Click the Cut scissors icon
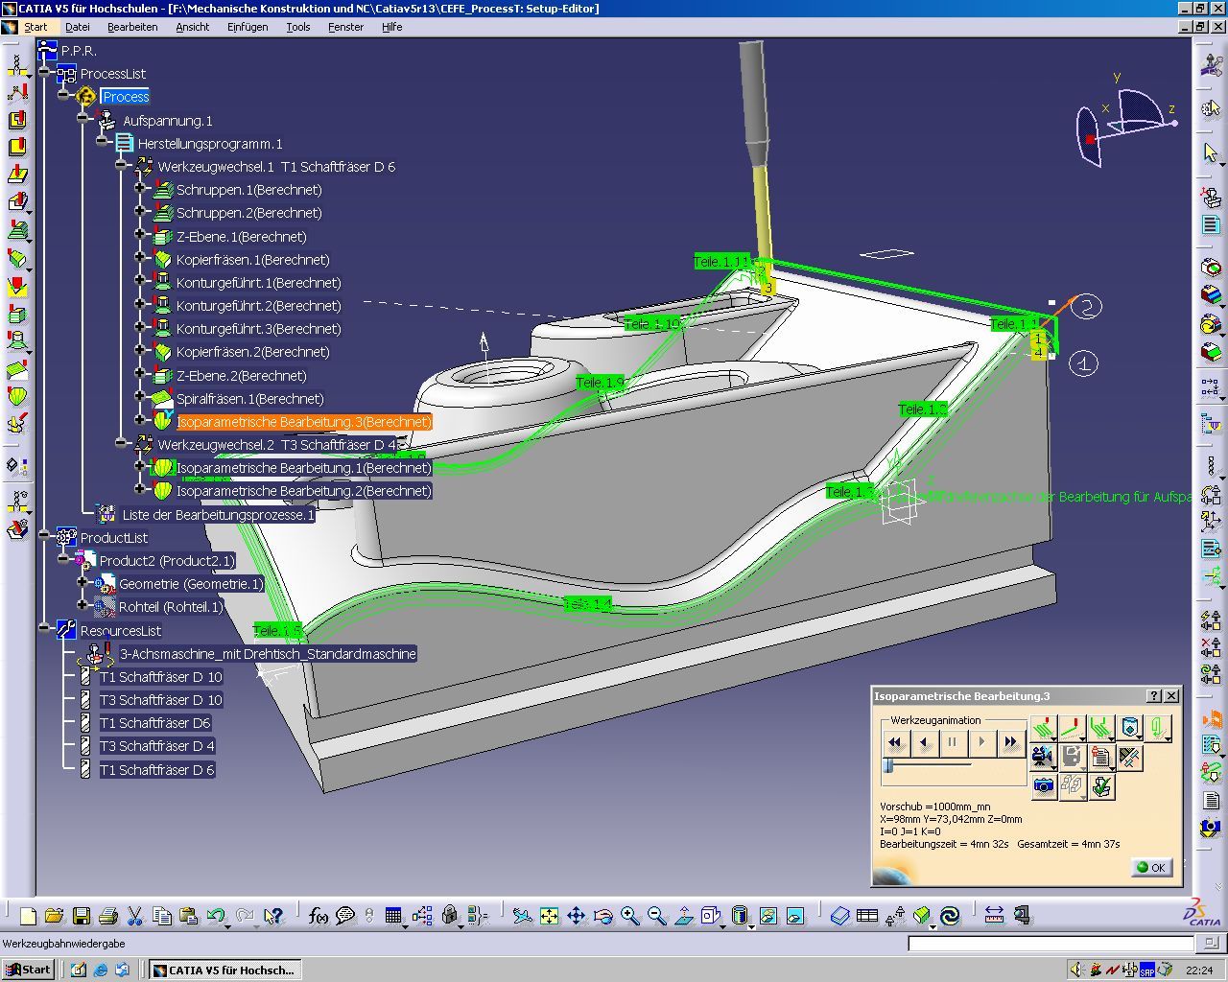The image size is (1228, 982). click(134, 916)
